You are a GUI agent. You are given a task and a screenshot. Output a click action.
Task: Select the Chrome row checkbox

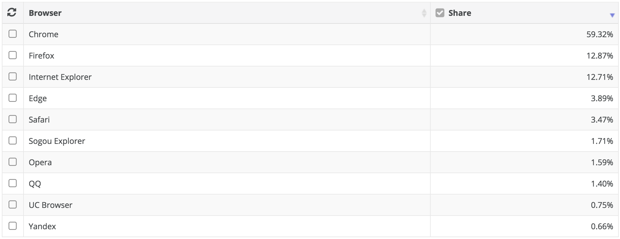pyautogui.click(x=13, y=34)
